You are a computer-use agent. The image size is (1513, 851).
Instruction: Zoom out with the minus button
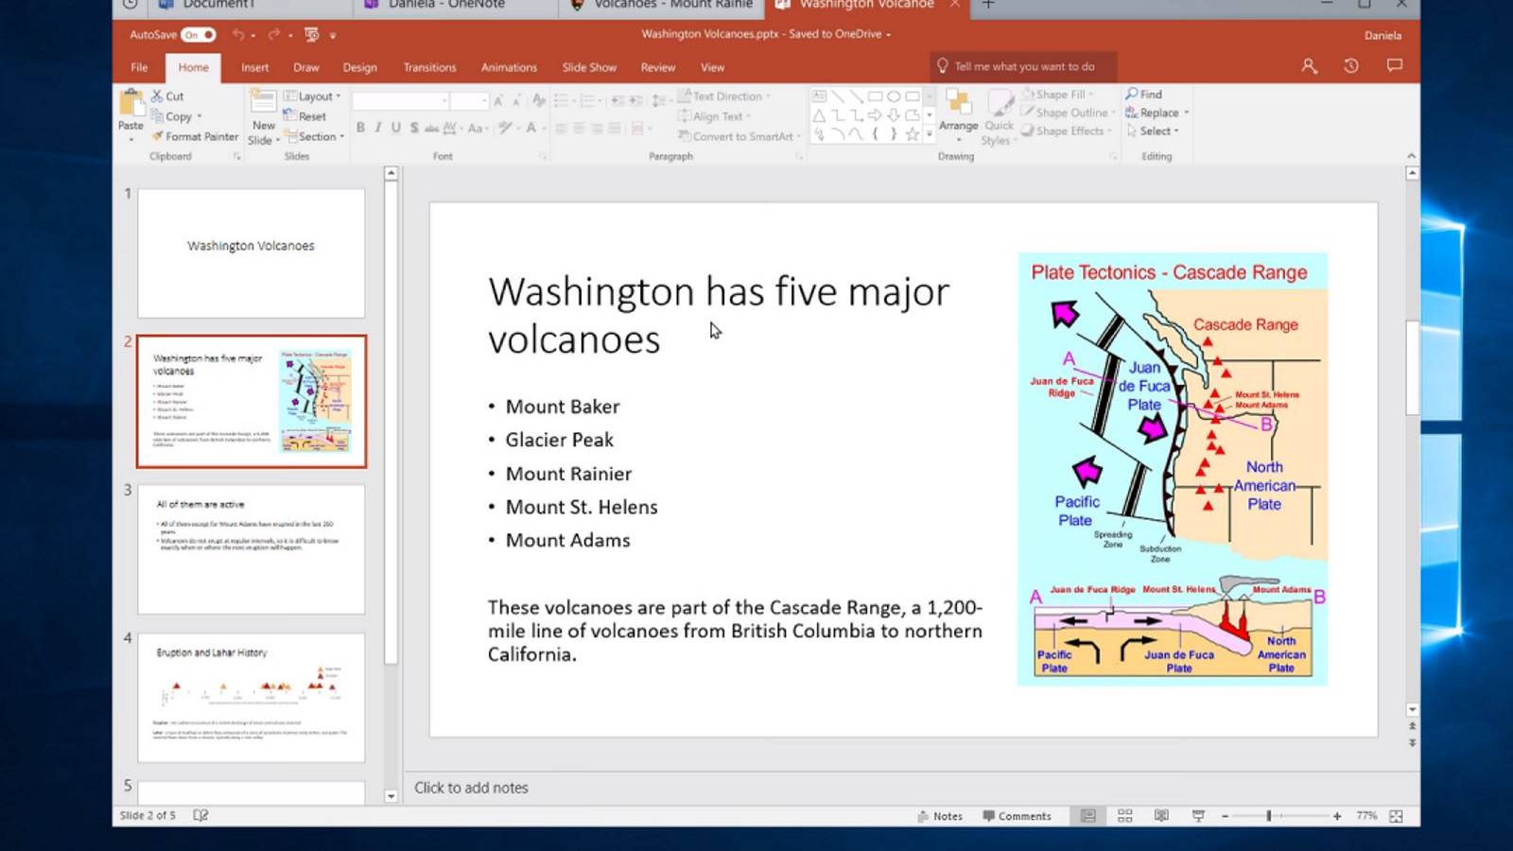click(1225, 816)
